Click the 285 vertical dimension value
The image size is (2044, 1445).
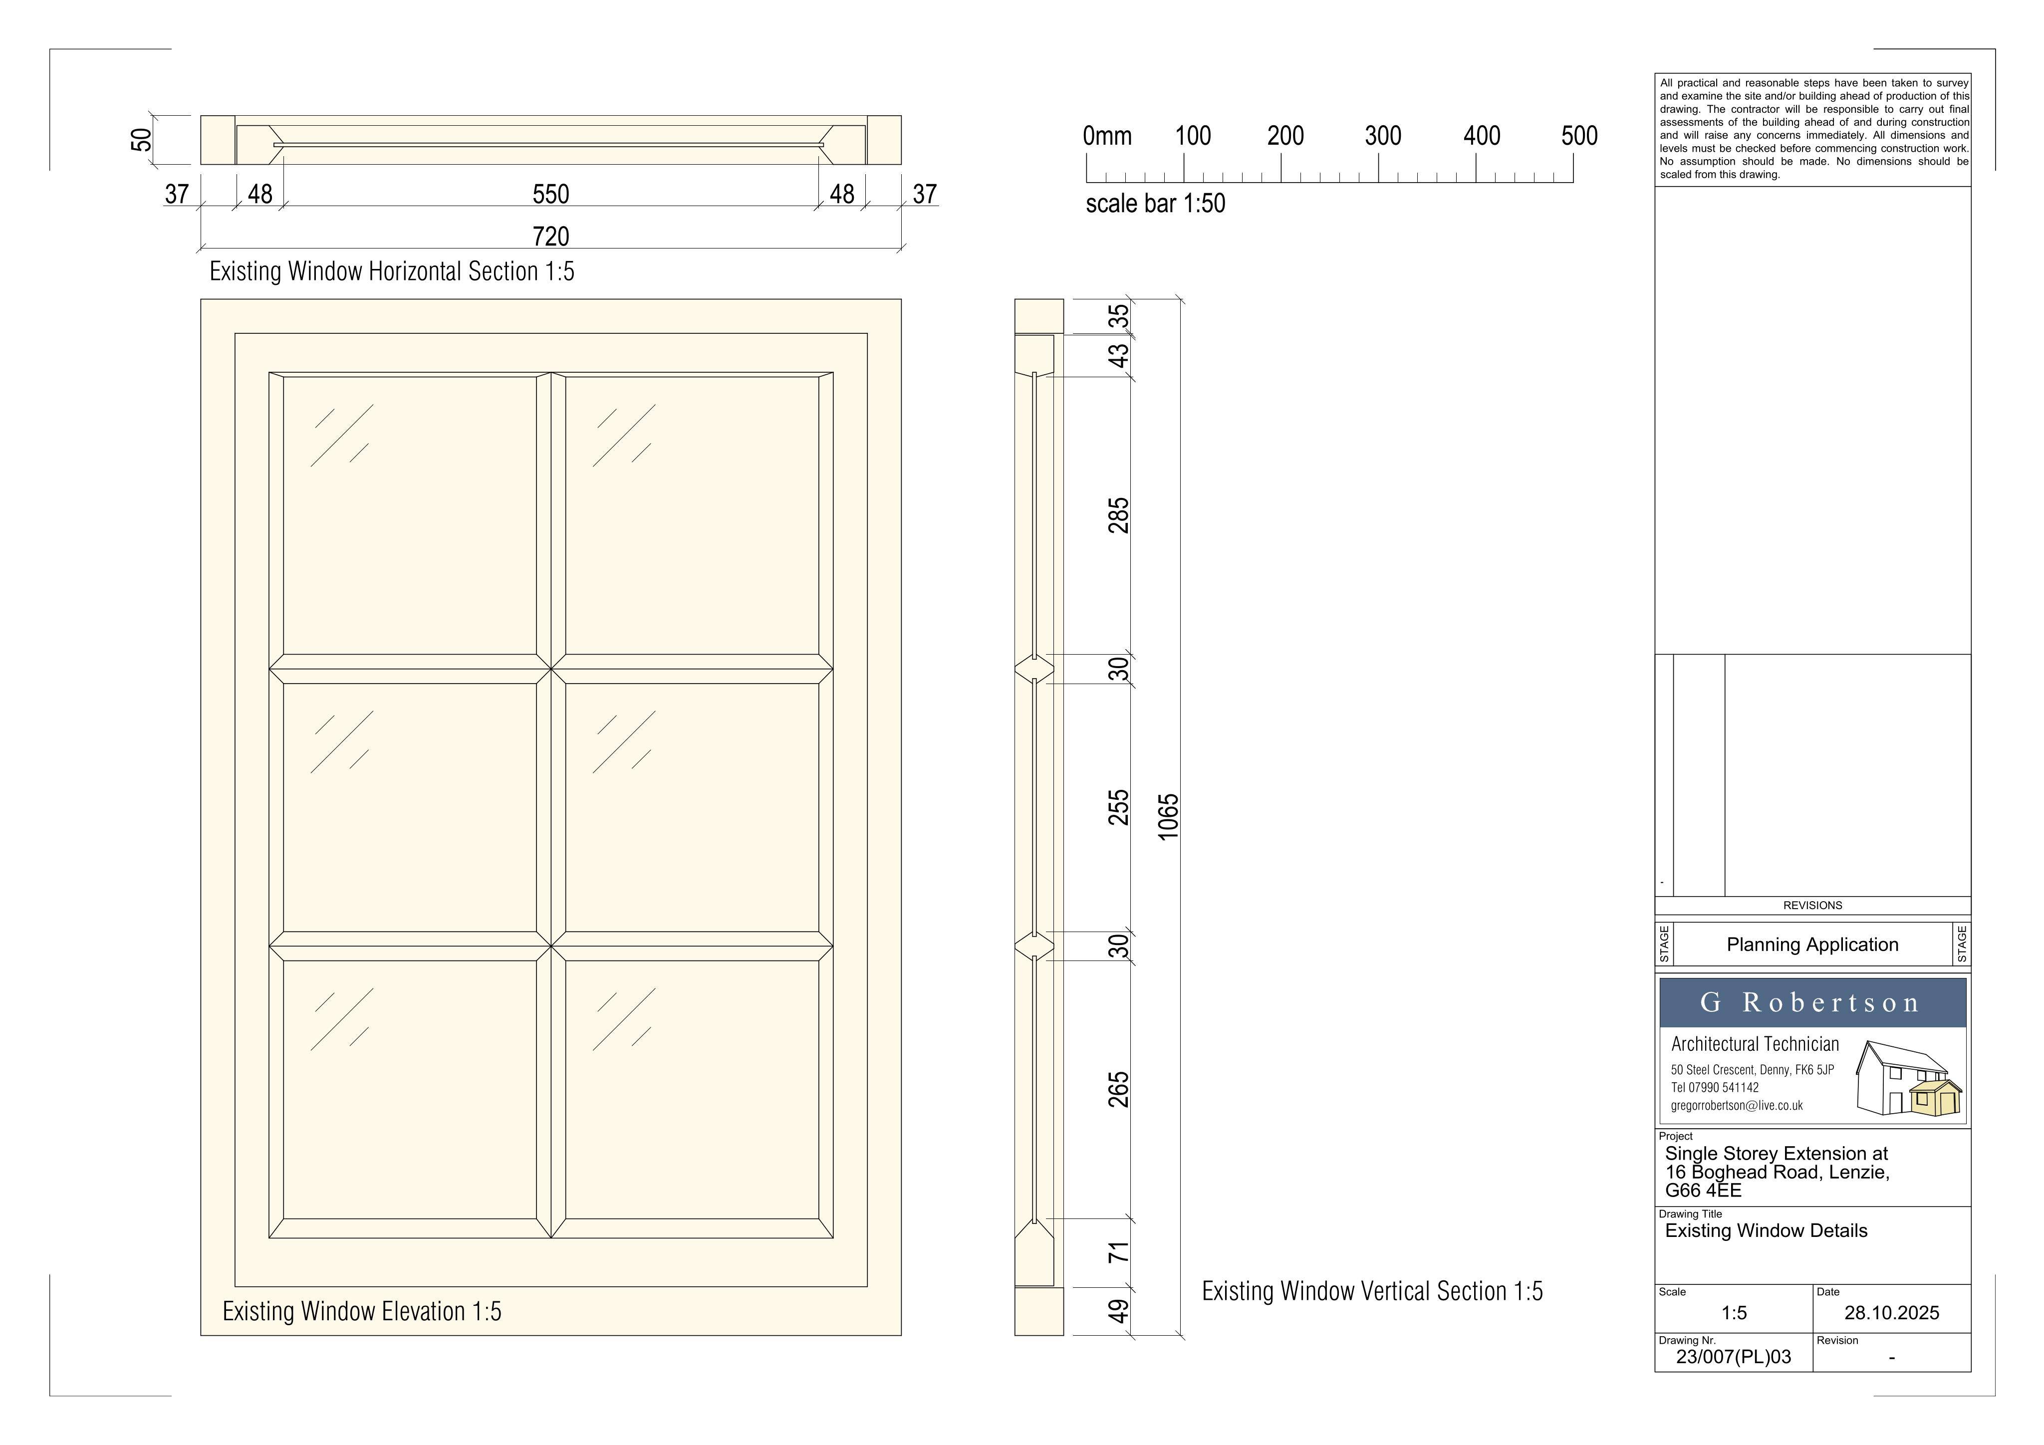[x=1118, y=515]
